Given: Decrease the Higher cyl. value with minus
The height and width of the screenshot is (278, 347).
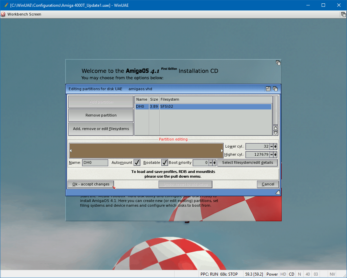Looking at the screenshot, I should pyautogui.click(x=271, y=155).
